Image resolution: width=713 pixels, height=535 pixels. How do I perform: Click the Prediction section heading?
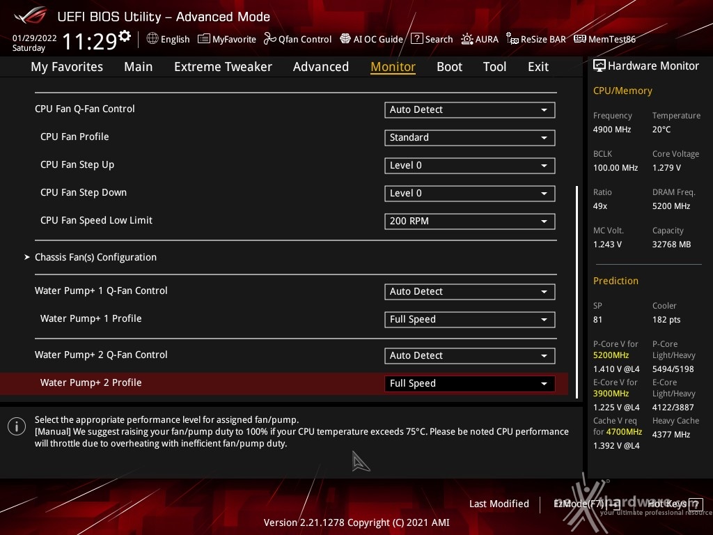[616, 281]
